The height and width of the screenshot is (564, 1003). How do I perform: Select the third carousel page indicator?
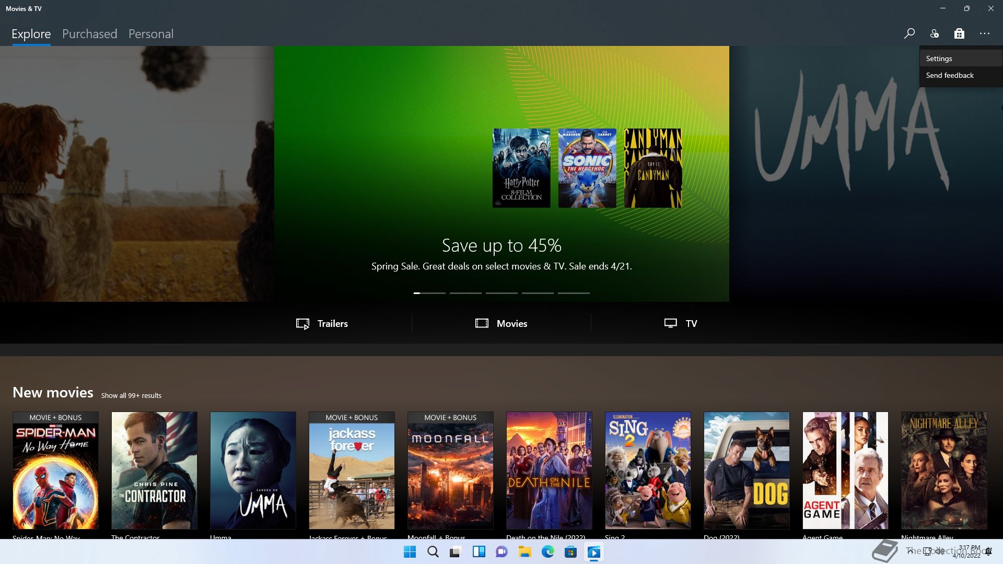pos(501,293)
